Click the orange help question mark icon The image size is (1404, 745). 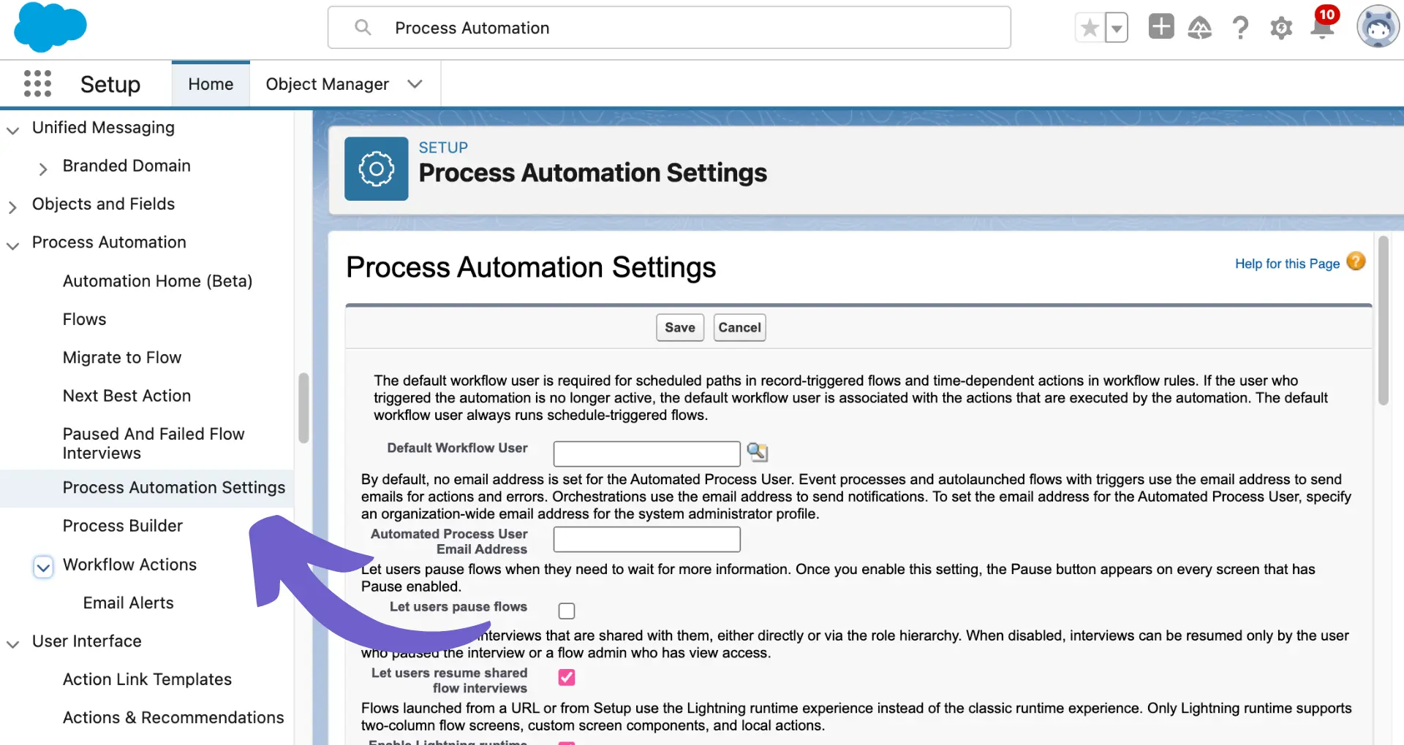[1356, 261]
